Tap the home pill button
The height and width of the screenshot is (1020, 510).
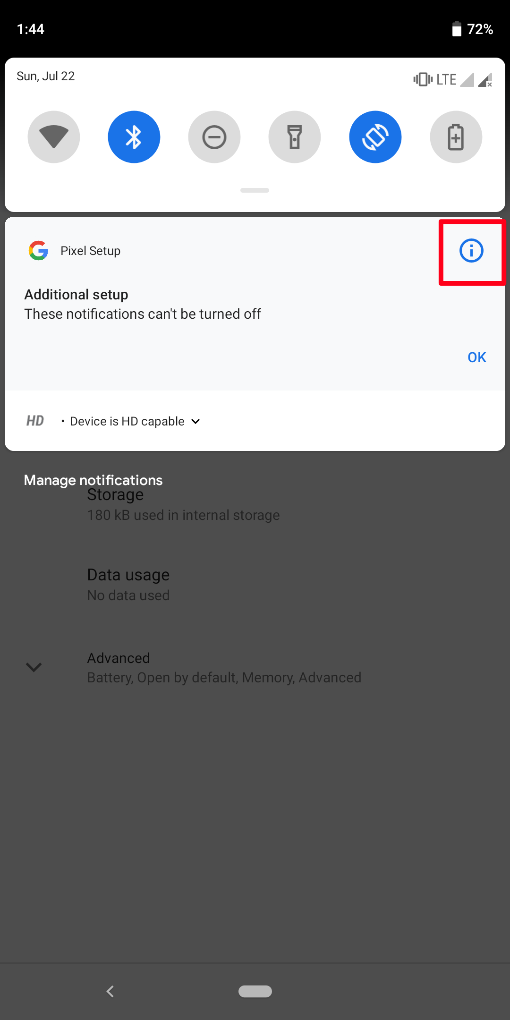coord(255,991)
